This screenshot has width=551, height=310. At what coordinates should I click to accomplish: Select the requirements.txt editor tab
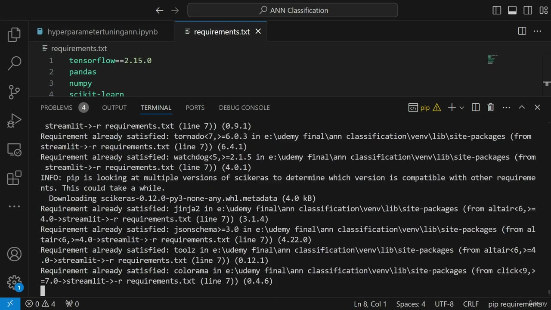pyautogui.click(x=221, y=31)
